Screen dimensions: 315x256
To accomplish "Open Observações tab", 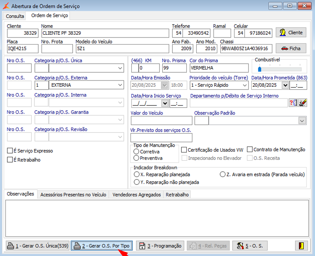I will 20,194.
